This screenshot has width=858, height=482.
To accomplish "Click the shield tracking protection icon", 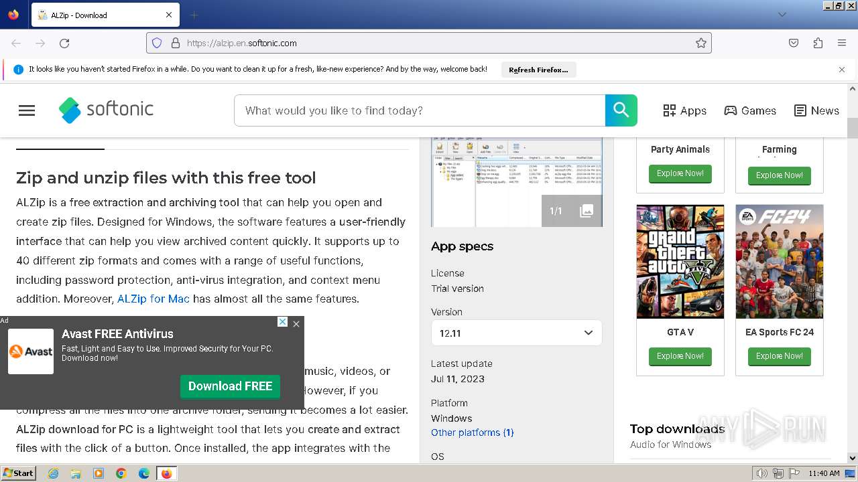I will [157, 43].
